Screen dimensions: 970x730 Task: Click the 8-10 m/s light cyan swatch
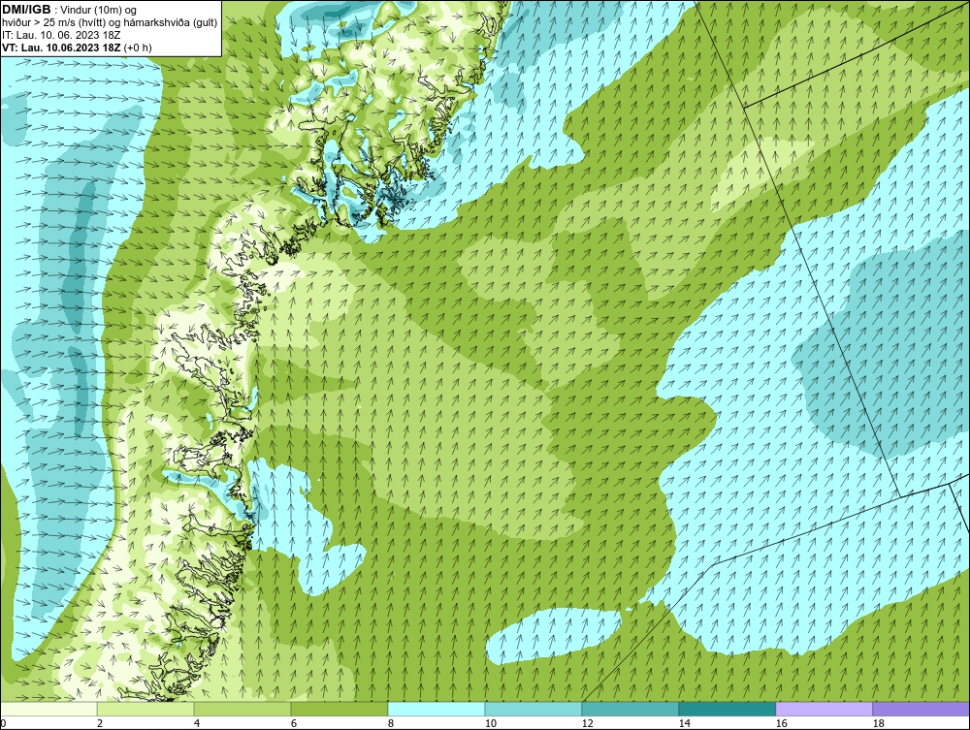click(436, 709)
